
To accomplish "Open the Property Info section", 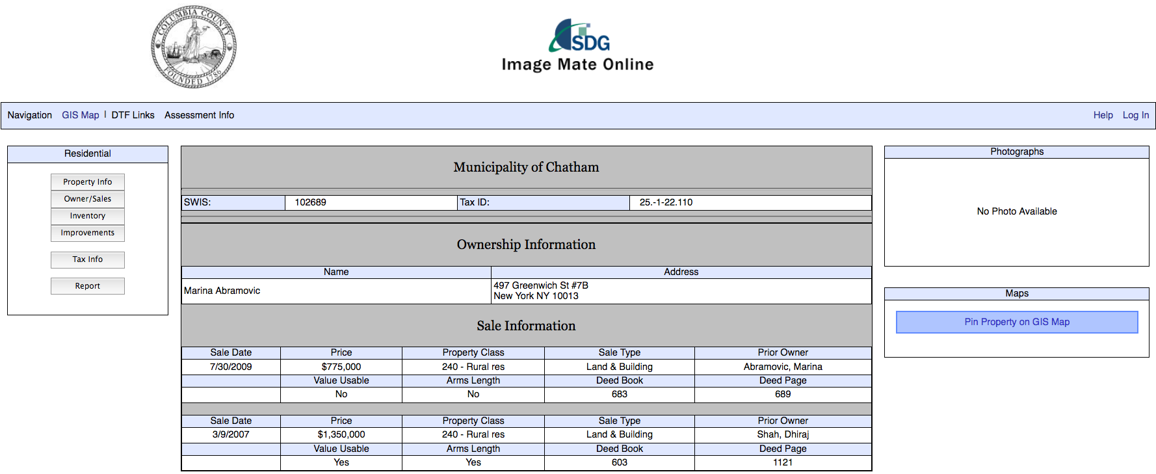I will [x=88, y=182].
